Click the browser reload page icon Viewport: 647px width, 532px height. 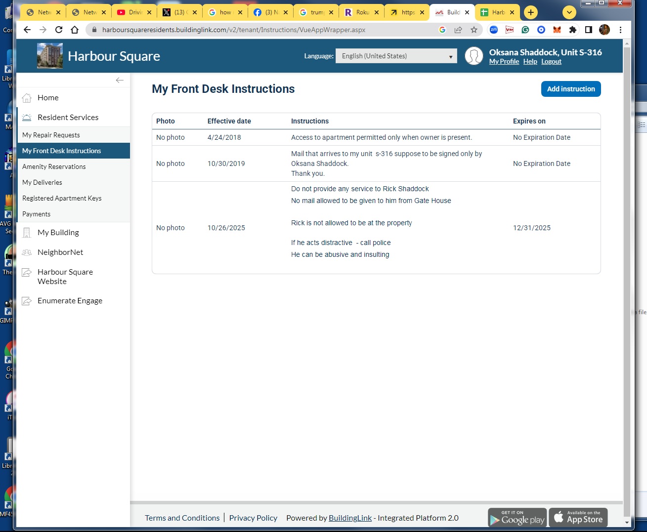59,30
